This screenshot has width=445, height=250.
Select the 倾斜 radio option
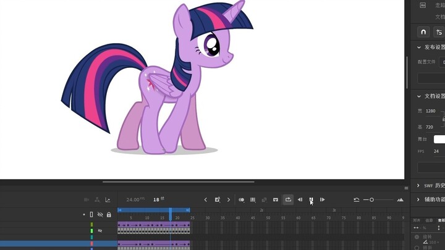point(417,248)
